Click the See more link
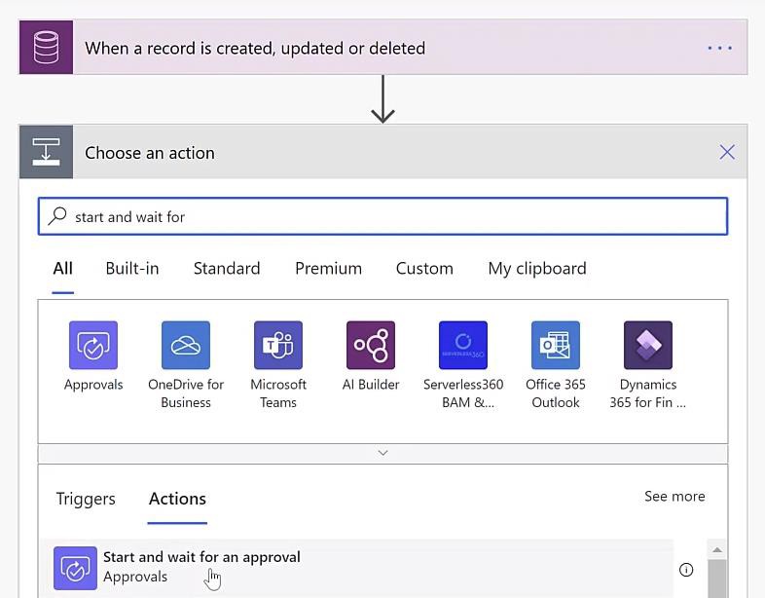This screenshot has height=598, width=765. [674, 496]
